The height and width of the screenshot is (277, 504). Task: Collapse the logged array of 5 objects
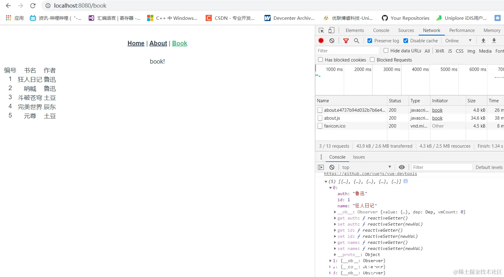point(326,182)
